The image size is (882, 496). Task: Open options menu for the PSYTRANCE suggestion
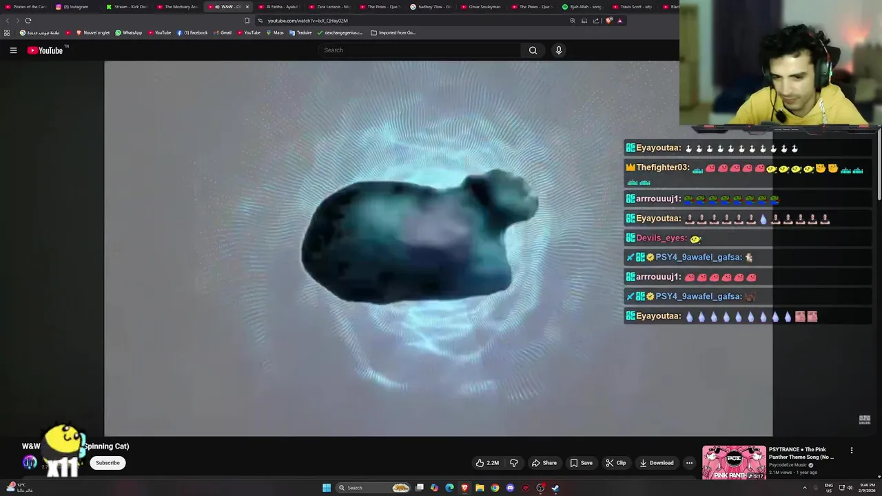pos(852,451)
